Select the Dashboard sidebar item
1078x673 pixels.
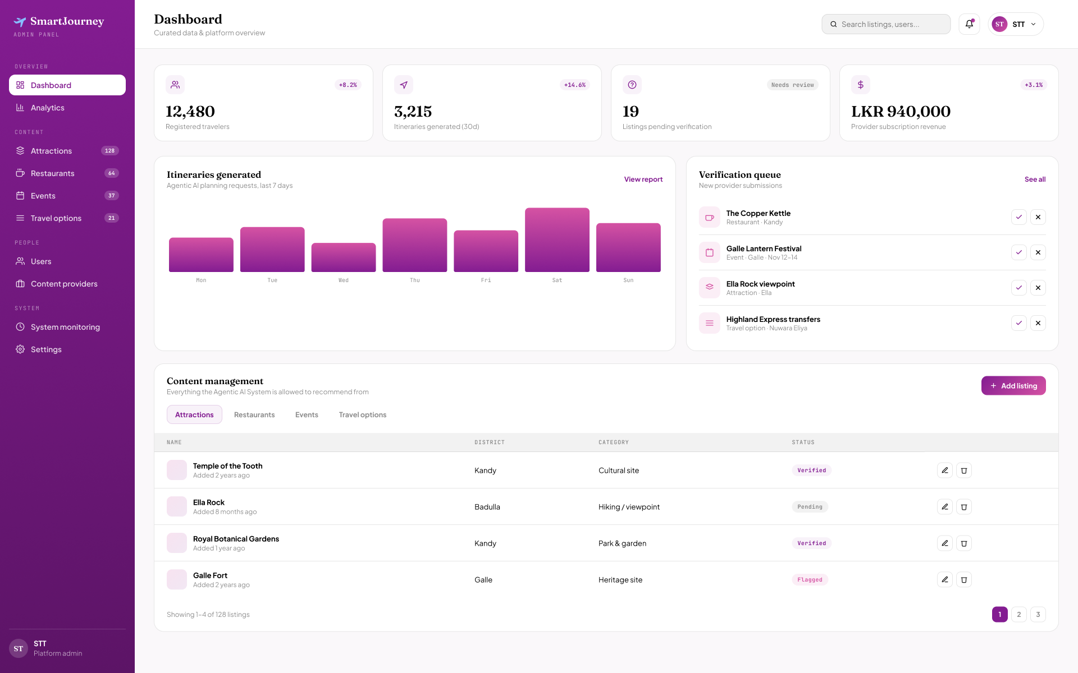click(67, 85)
